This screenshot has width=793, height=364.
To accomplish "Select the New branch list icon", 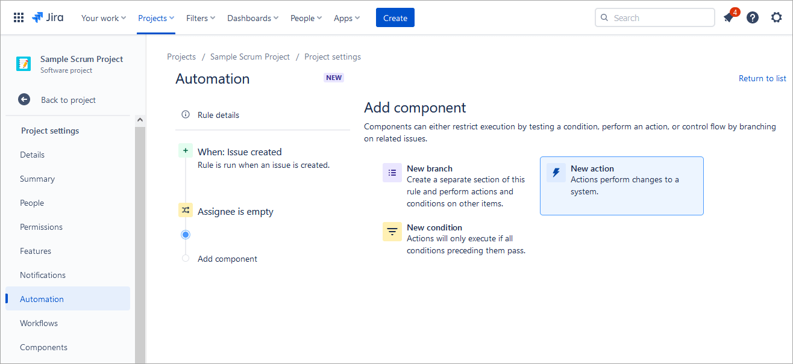I will click(x=392, y=173).
